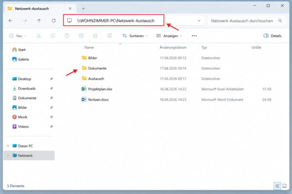The height and width of the screenshot is (194, 292).
Task: Open Bilder in the navigation pane
Action: [19, 108]
